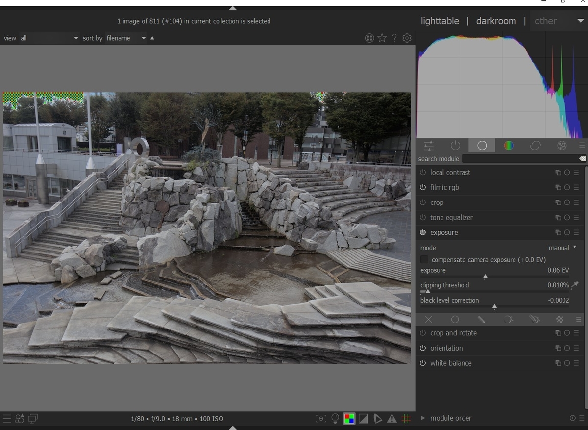This screenshot has height=430, width=588.
Task: Toggle guides grid overlay icon
Action: (x=406, y=418)
